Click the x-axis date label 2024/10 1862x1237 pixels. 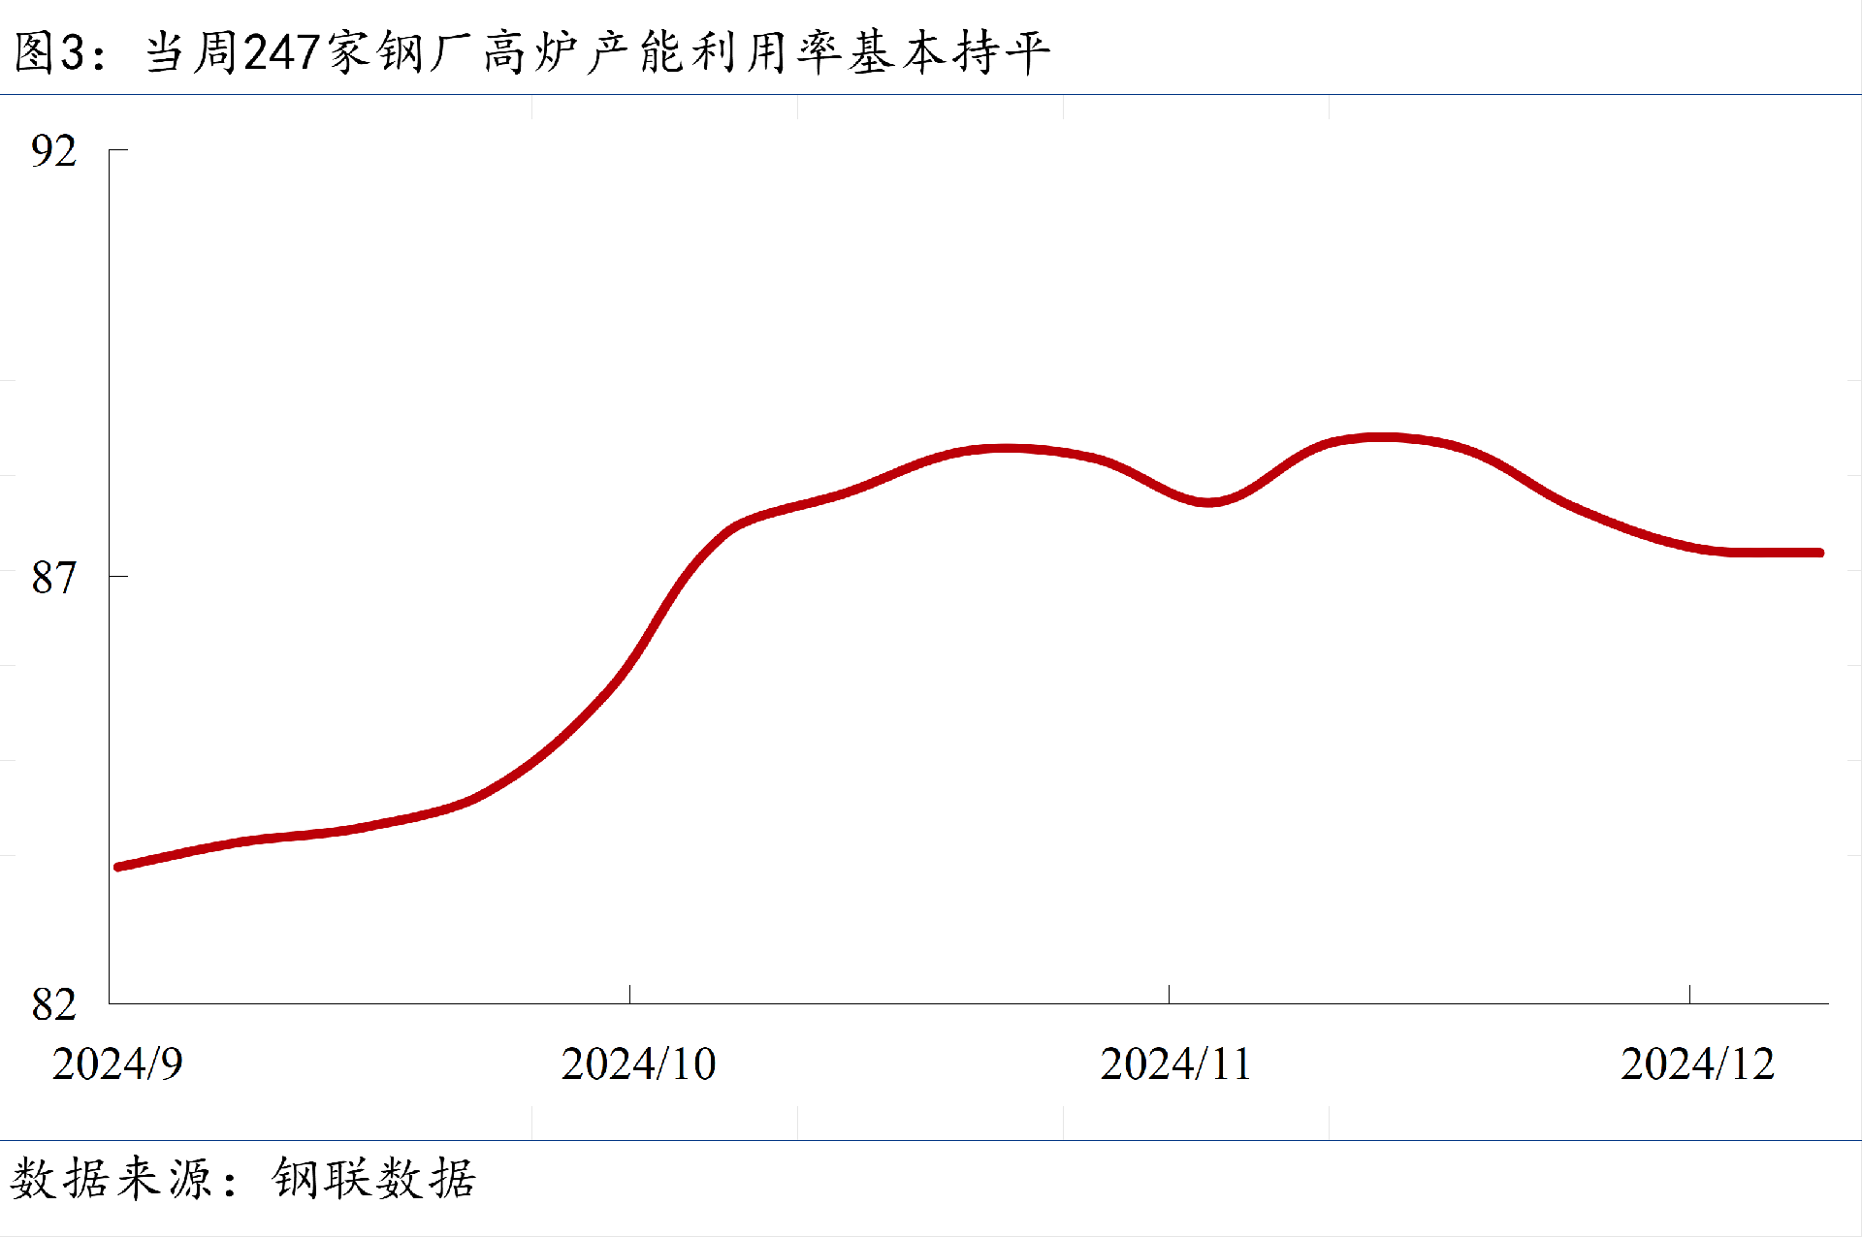point(638,1064)
